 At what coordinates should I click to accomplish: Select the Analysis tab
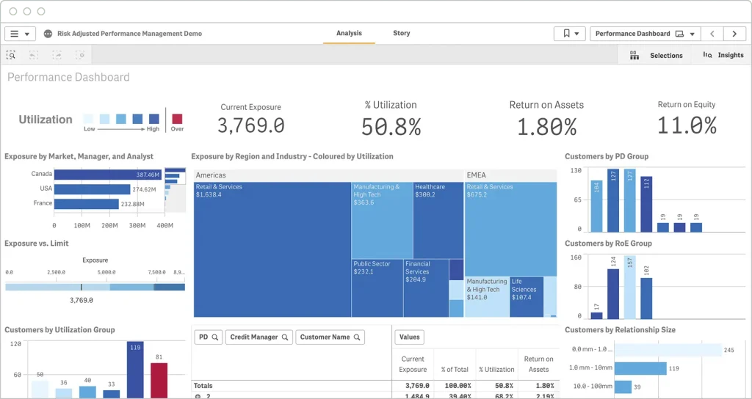(x=349, y=34)
